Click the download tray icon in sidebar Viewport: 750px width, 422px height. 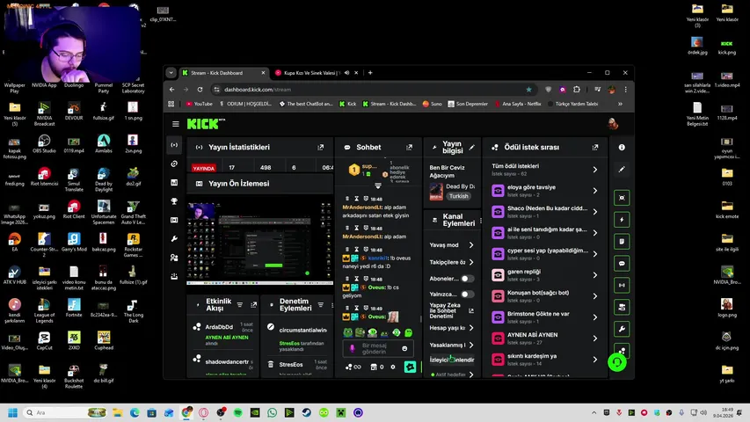[x=174, y=276]
